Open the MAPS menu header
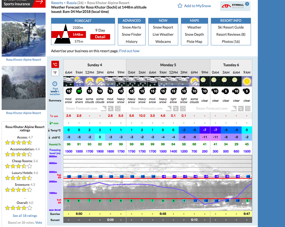 pos(194,21)
